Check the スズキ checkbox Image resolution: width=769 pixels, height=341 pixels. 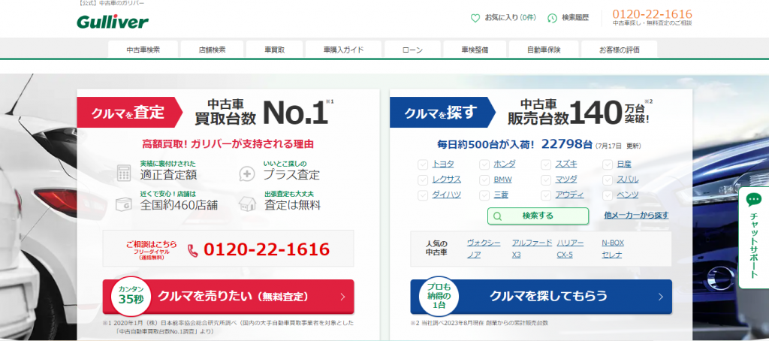(x=546, y=164)
